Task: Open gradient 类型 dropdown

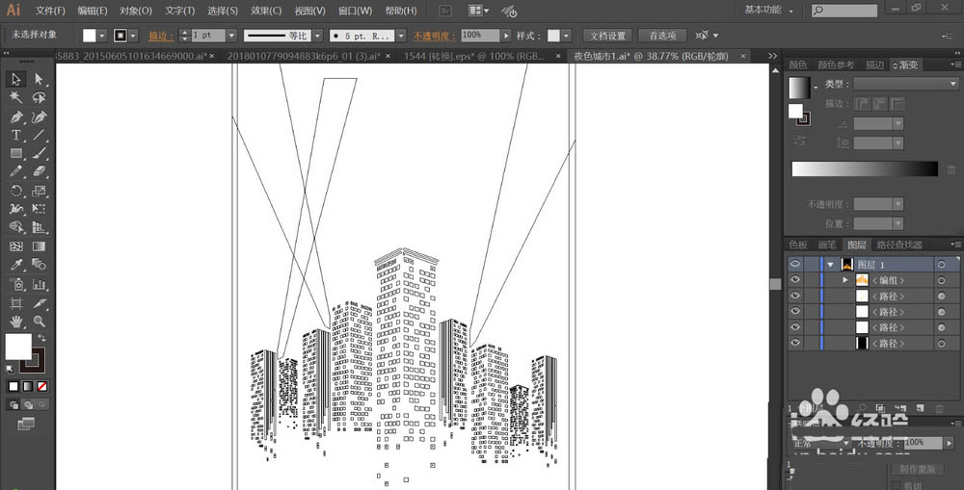Action: point(905,84)
